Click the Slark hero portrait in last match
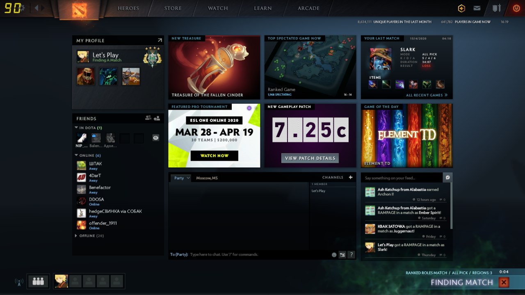This screenshot has width=525, height=295. 381,59
